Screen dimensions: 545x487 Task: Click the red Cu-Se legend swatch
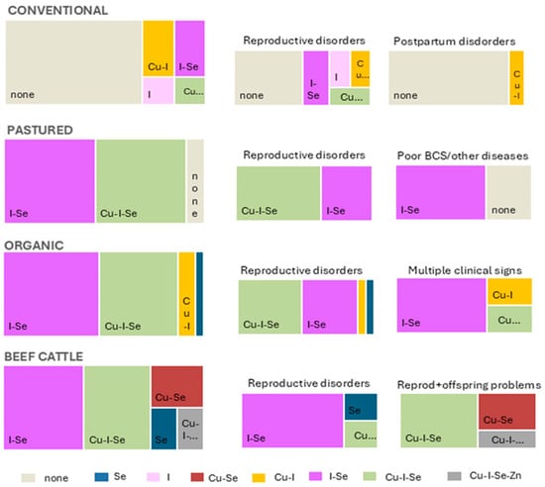click(197, 476)
